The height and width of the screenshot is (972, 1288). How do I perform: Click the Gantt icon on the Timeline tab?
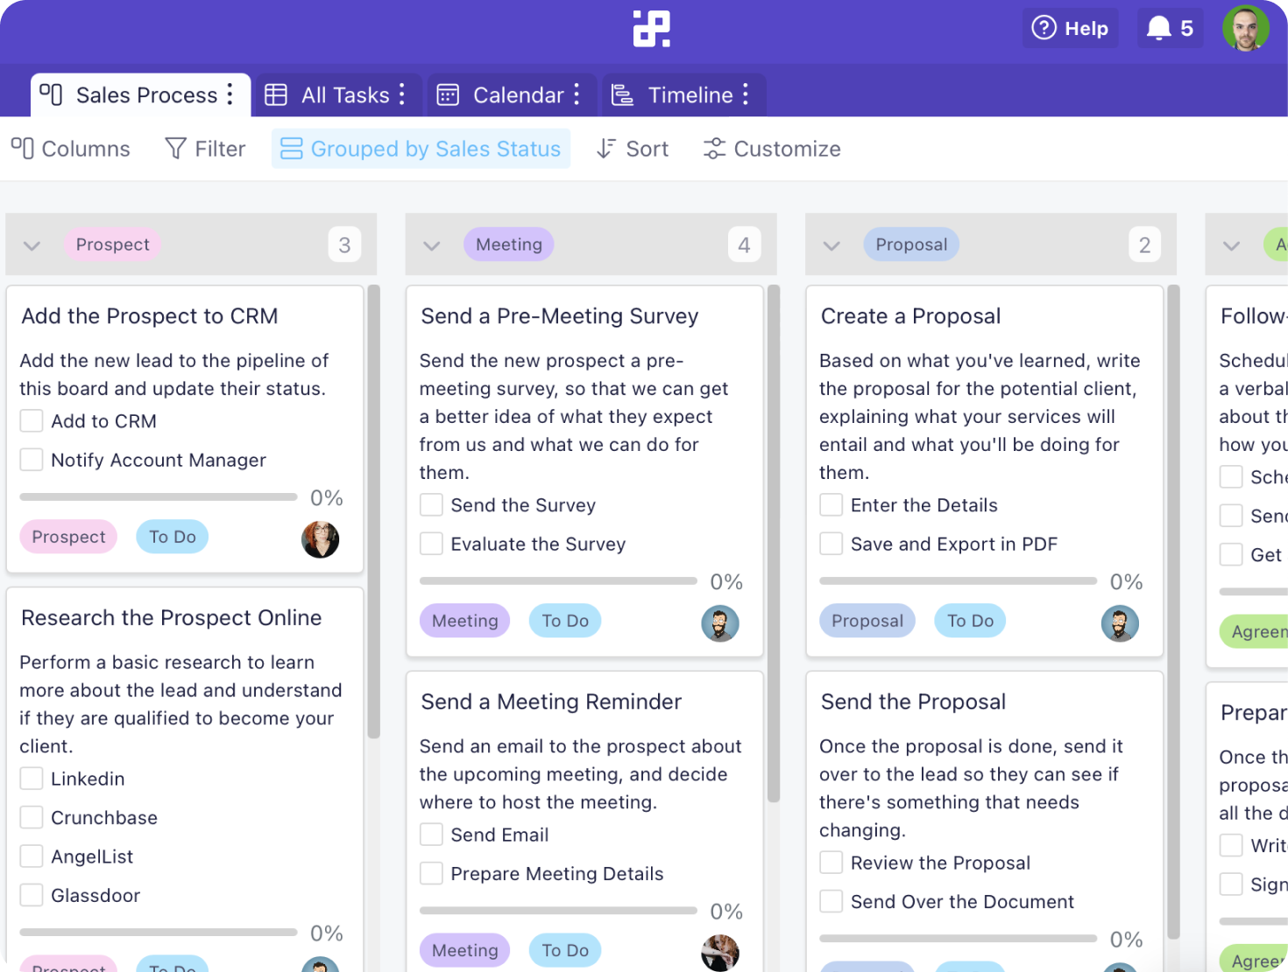pos(622,95)
